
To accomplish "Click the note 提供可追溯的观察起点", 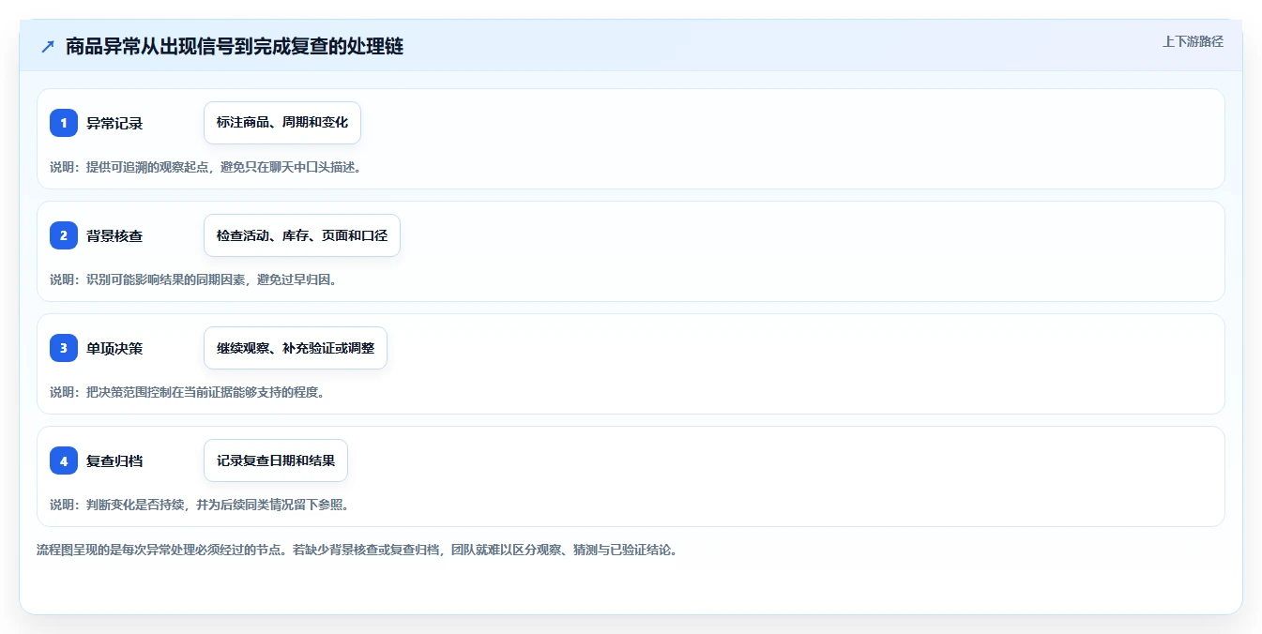I will pos(205,167).
